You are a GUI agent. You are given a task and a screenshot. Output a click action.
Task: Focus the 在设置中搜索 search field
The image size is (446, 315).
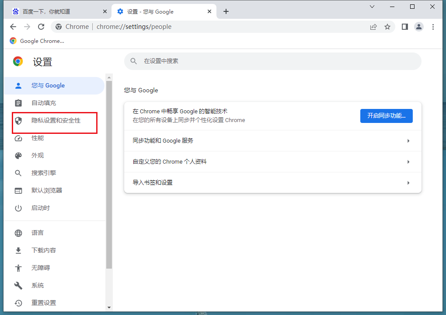(x=273, y=61)
